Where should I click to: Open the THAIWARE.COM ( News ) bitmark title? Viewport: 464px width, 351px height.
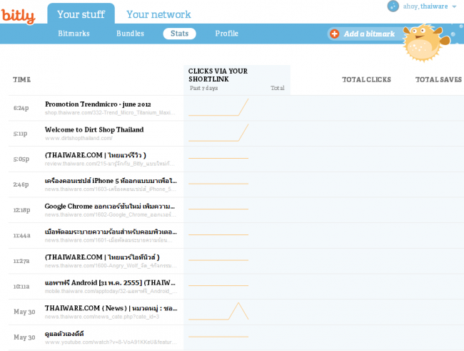[111, 308]
